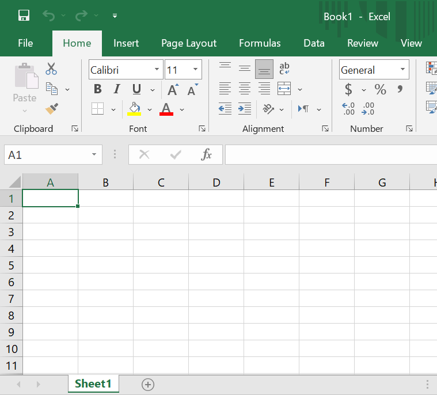Switch to the Review tab
Image resolution: width=437 pixels, height=395 pixels.
[363, 43]
